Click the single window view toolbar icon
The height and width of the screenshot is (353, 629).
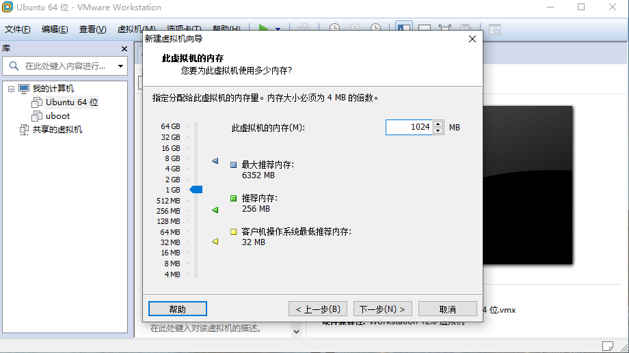click(x=425, y=28)
